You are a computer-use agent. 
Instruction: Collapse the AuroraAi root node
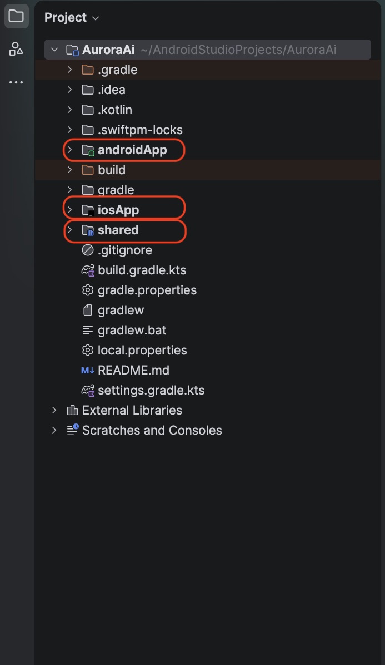pos(54,50)
